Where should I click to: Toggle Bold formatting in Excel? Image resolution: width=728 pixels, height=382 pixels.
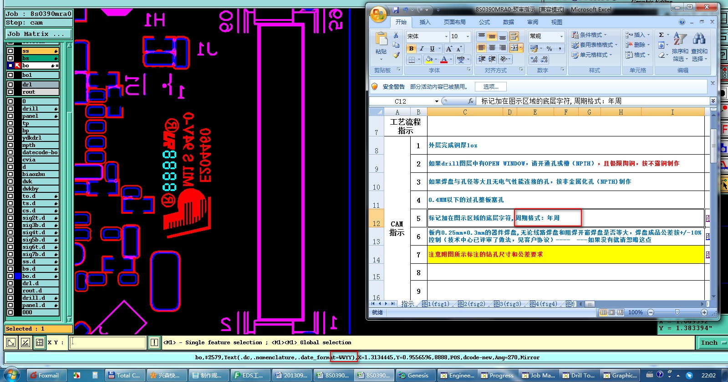point(412,49)
